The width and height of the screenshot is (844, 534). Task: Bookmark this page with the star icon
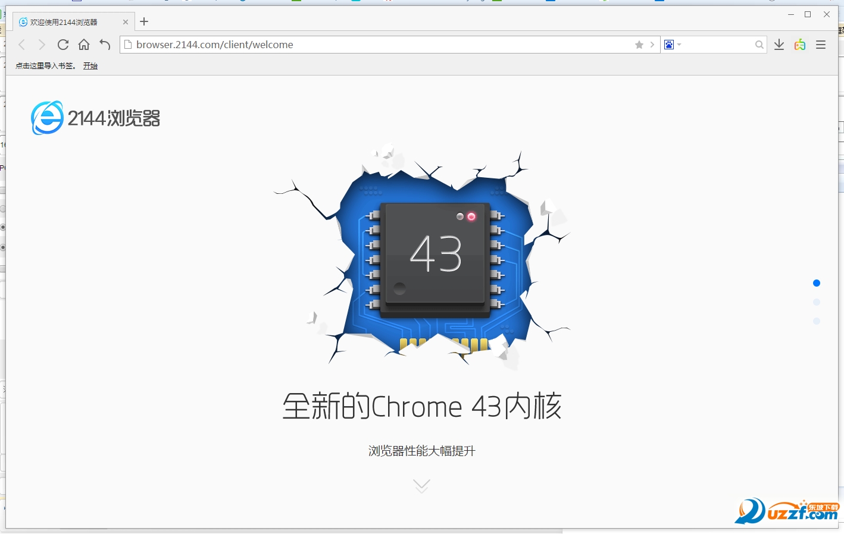coord(639,45)
